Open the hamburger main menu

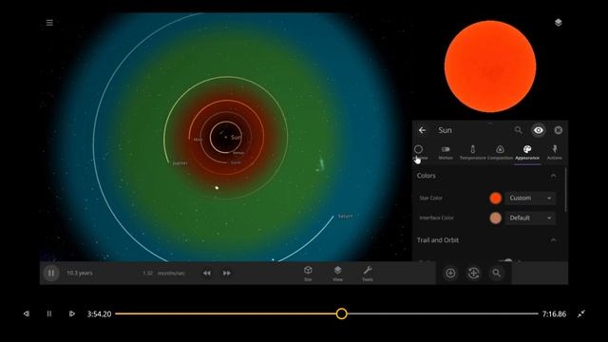click(49, 23)
